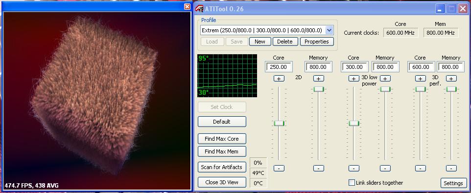Decrease 3D perf. Core with minus button
471x193 pixels.
pyautogui.click(x=420, y=168)
